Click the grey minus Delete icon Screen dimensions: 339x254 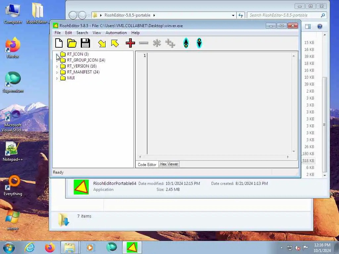[x=144, y=43]
